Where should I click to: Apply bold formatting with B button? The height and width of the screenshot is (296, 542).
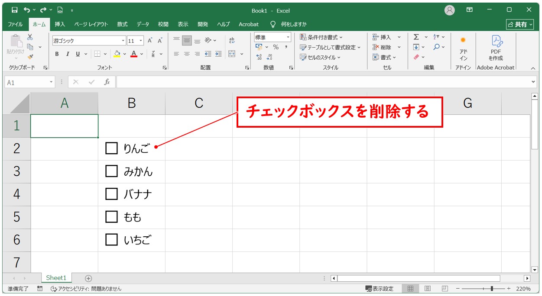coord(57,54)
